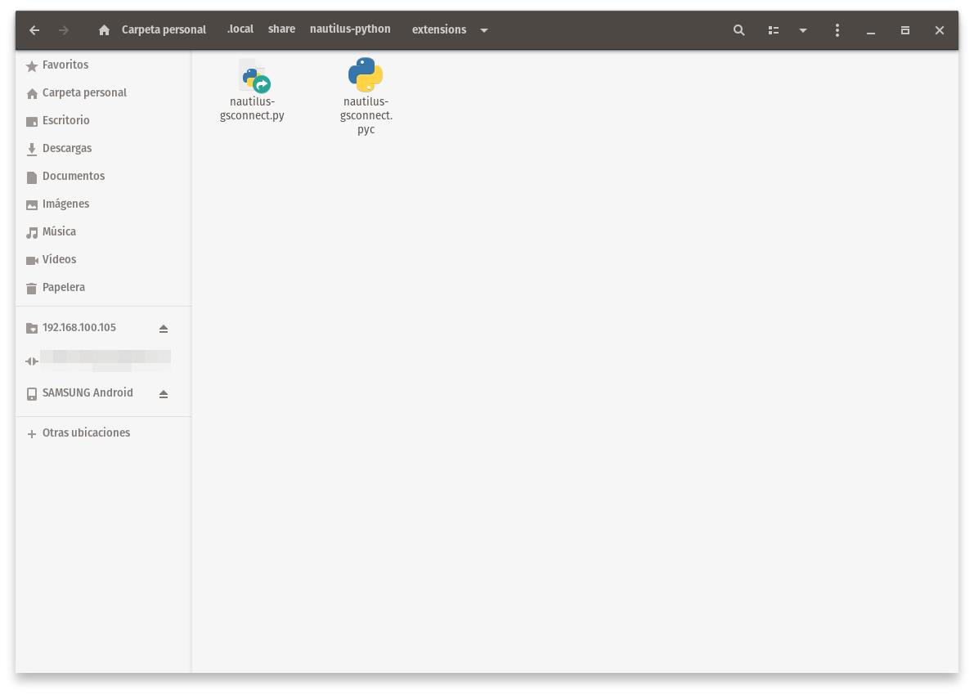Go to nautilus-python via the breadcrumb

[x=350, y=29]
